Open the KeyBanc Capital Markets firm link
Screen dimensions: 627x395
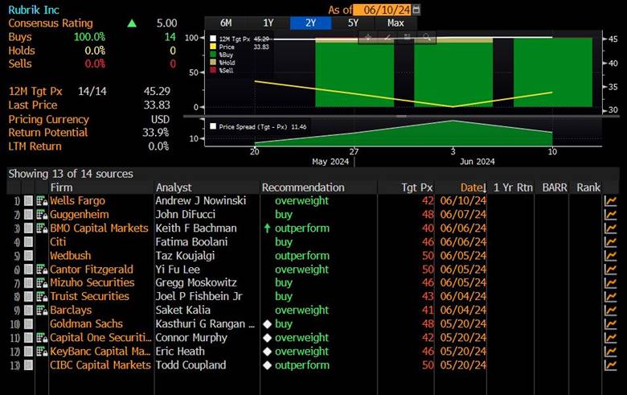(x=100, y=352)
